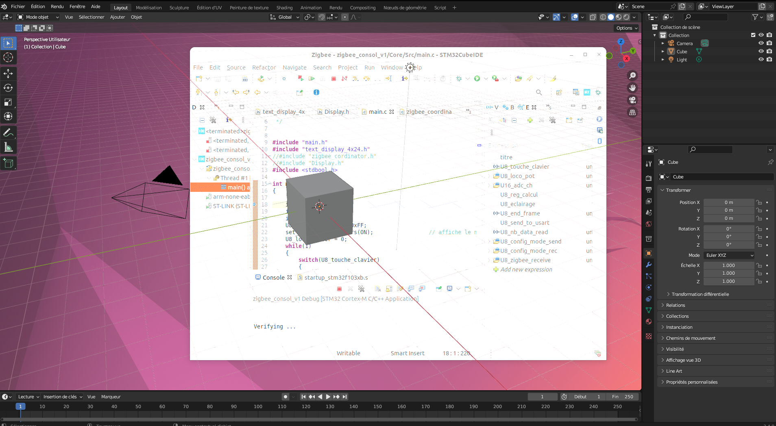Switch orthographic/perspective with grid icon
776x426 pixels.
point(632,113)
